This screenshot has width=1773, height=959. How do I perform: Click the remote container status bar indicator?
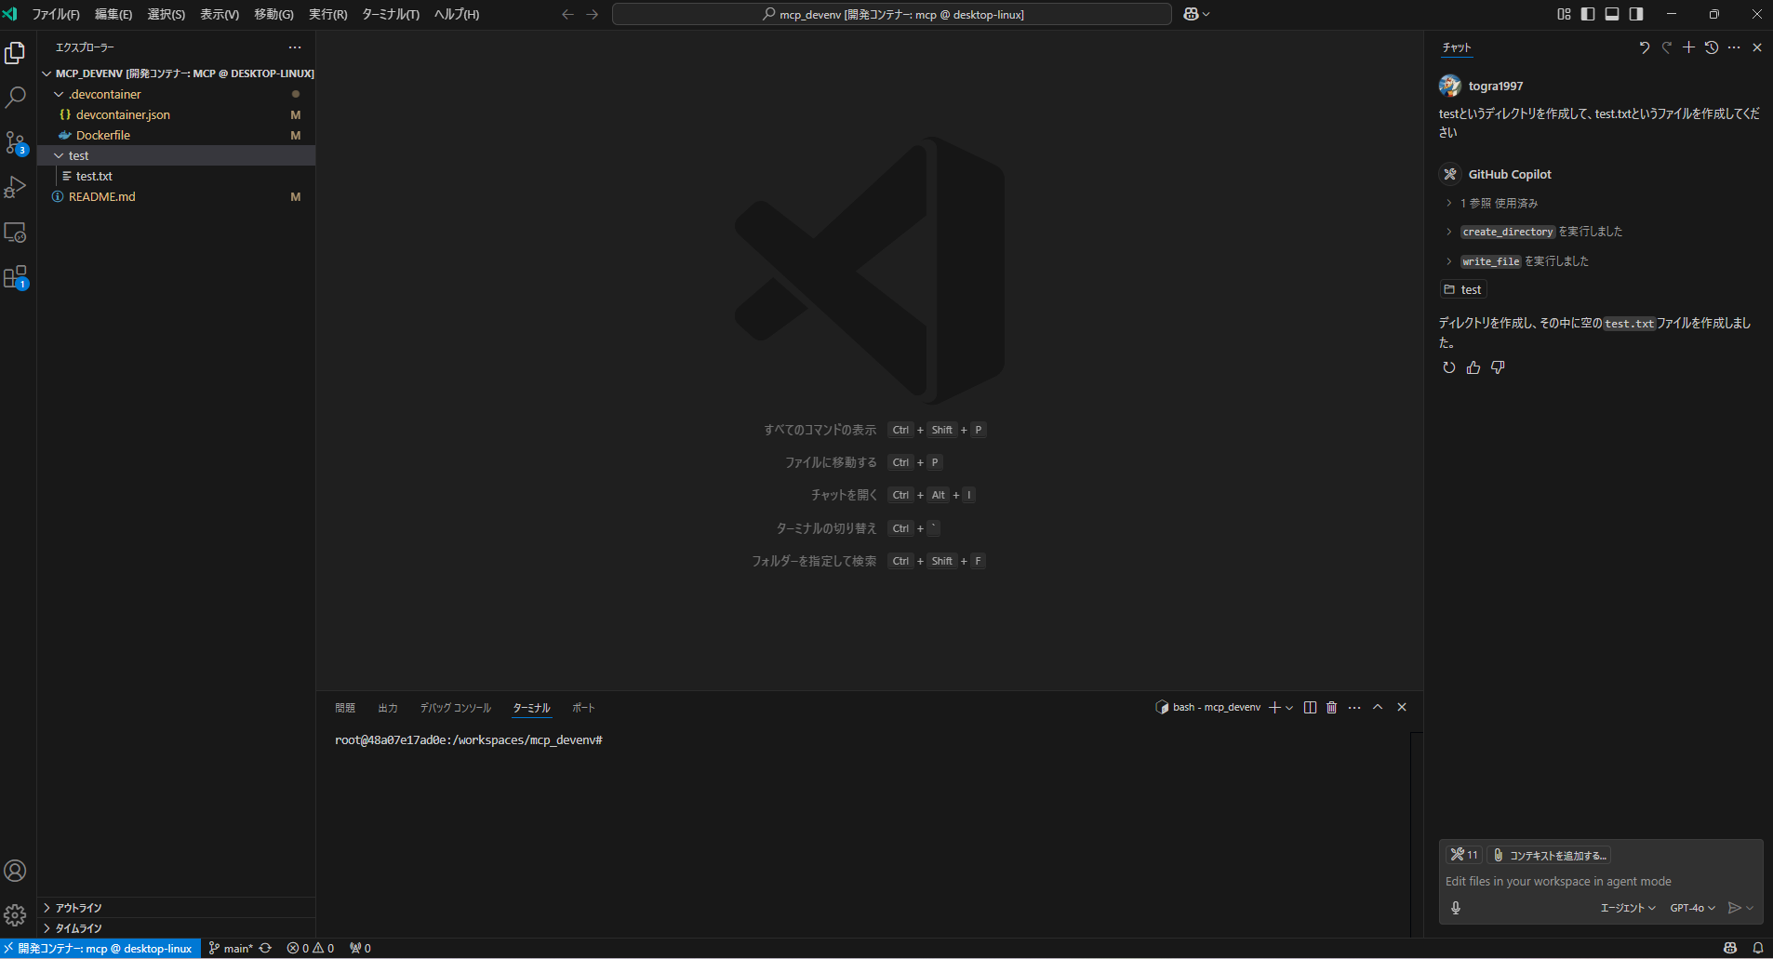(100, 949)
